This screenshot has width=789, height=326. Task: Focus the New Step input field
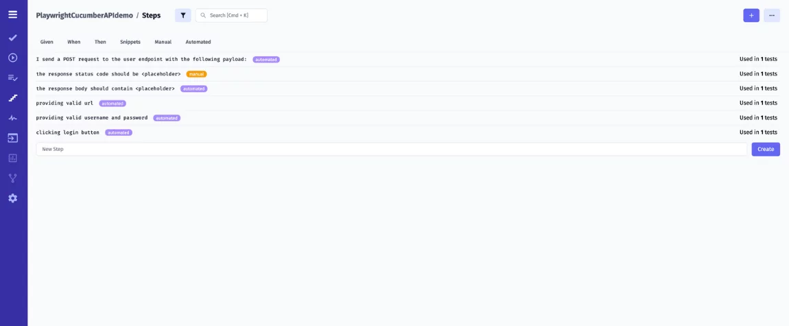pyautogui.click(x=391, y=149)
